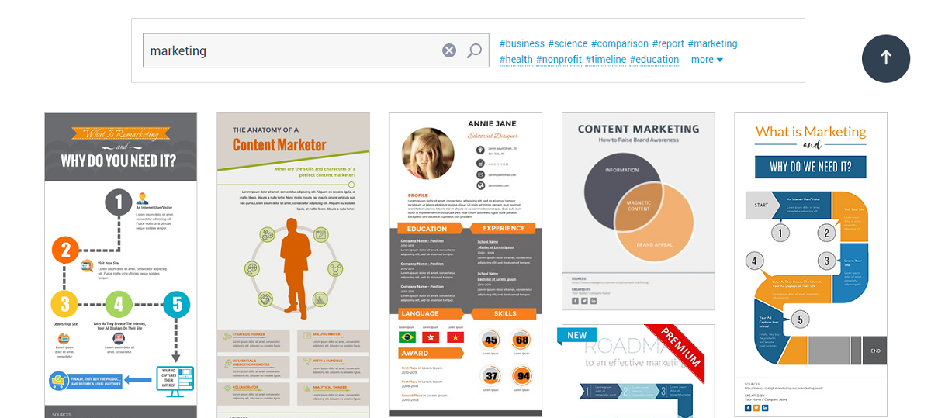Open Anatomy of a Content Marketer template

[292, 264]
